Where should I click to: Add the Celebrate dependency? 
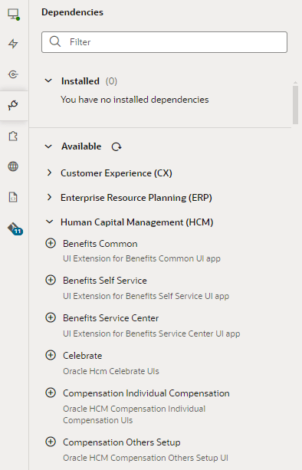point(51,355)
